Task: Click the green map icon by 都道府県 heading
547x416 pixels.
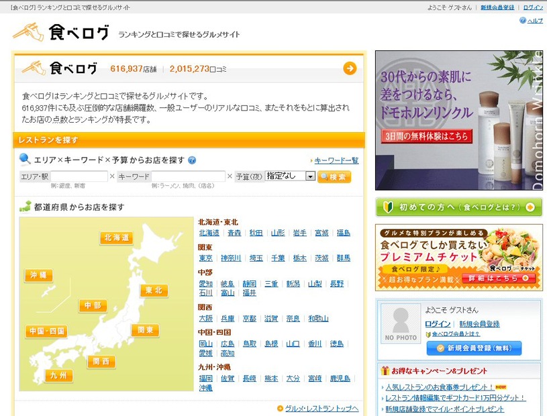Action: click(25, 207)
